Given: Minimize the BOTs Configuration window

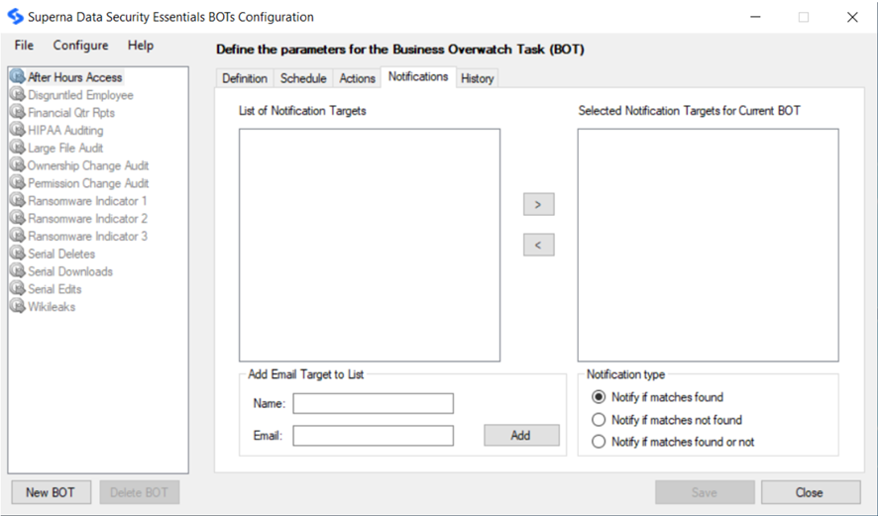Looking at the screenshot, I should click(755, 17).
